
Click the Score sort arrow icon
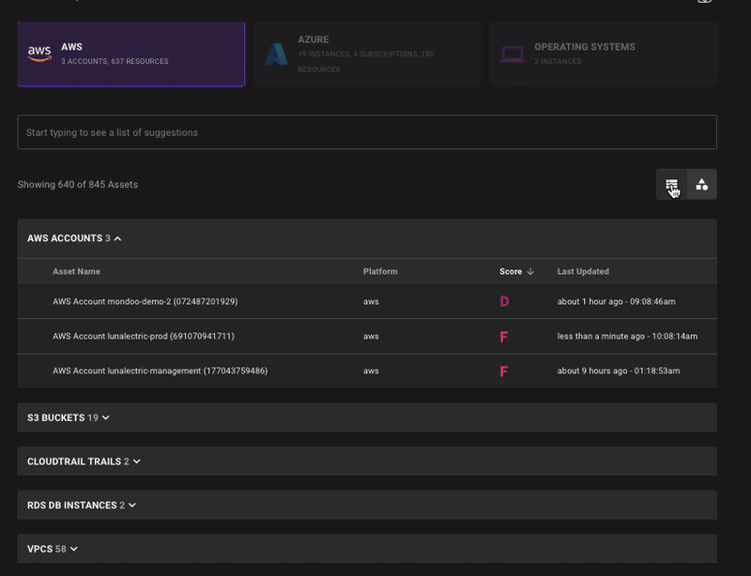(x=530, y=272)
